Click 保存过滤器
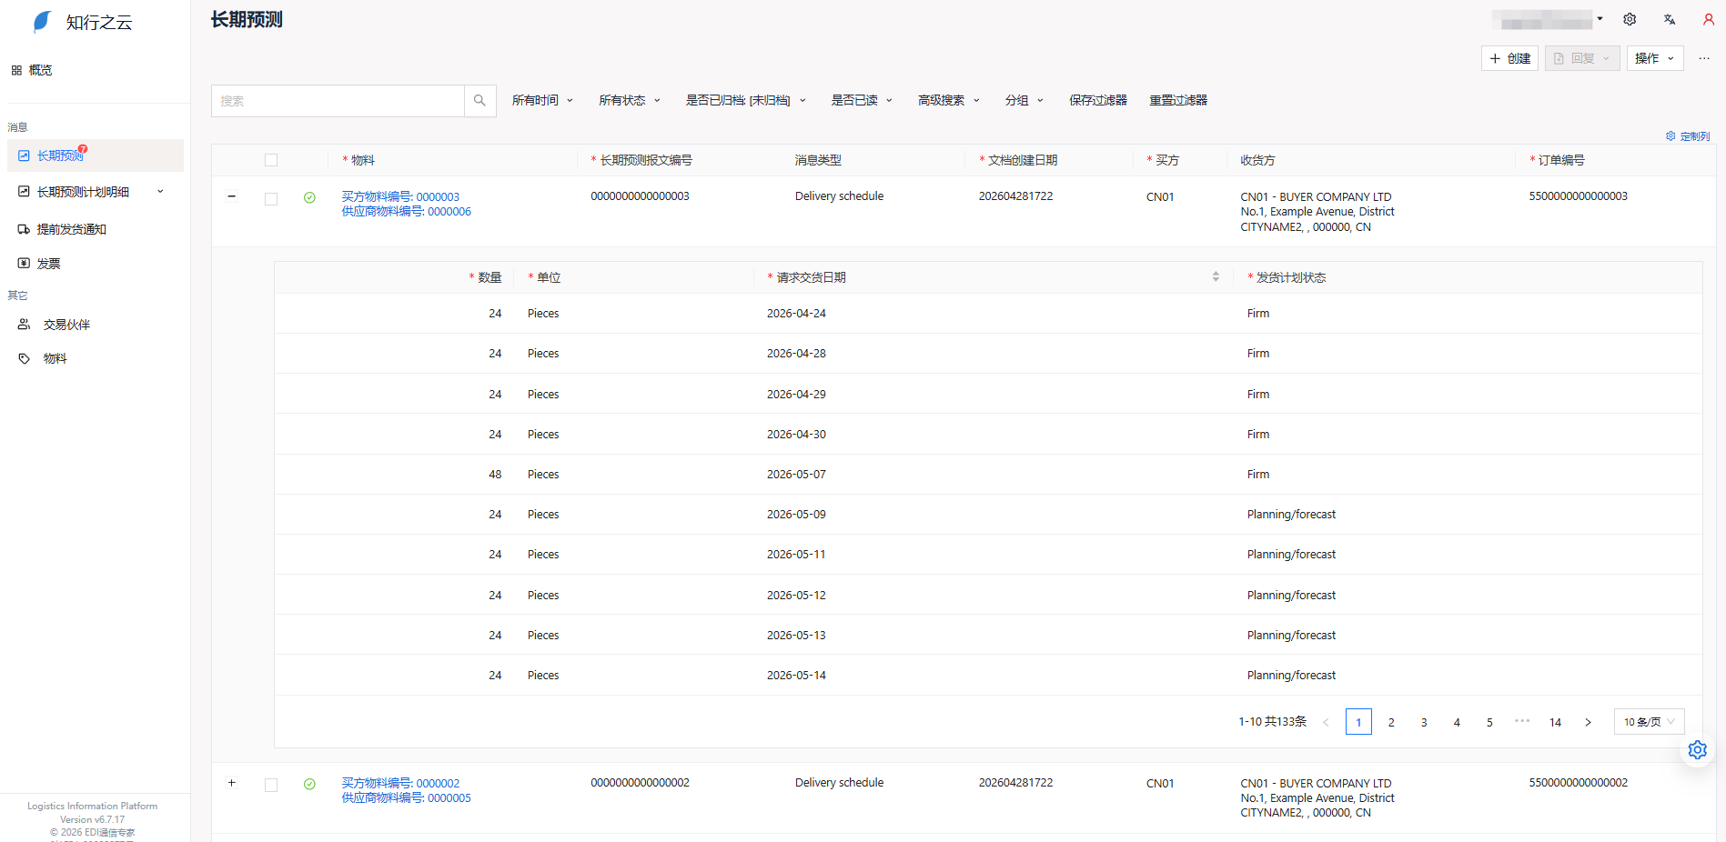 pos(1098,100)
